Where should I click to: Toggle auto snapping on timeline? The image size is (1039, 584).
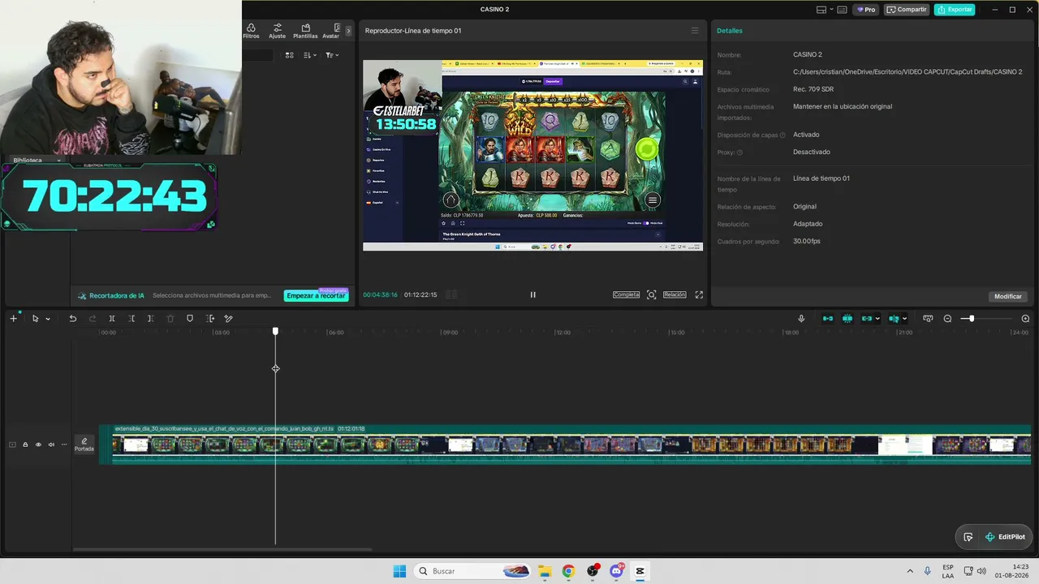coord(847,319)
